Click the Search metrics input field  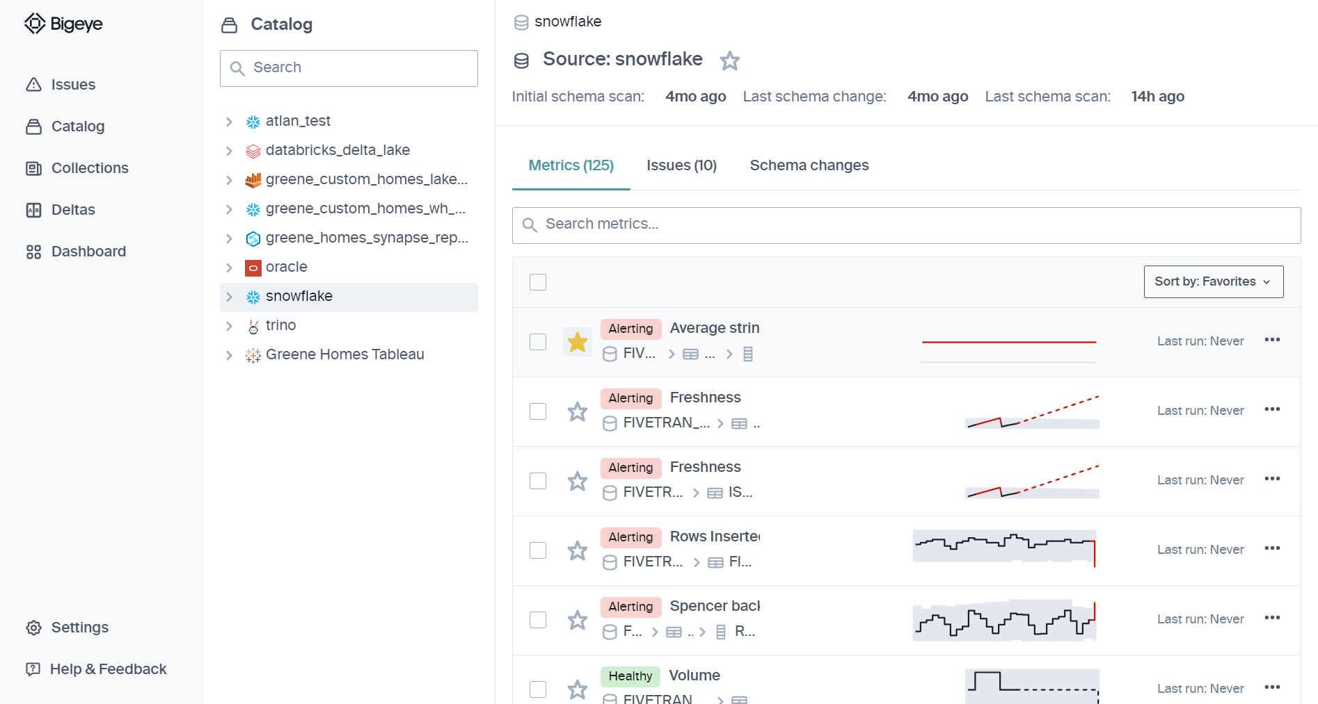click(x=906, y=225)
